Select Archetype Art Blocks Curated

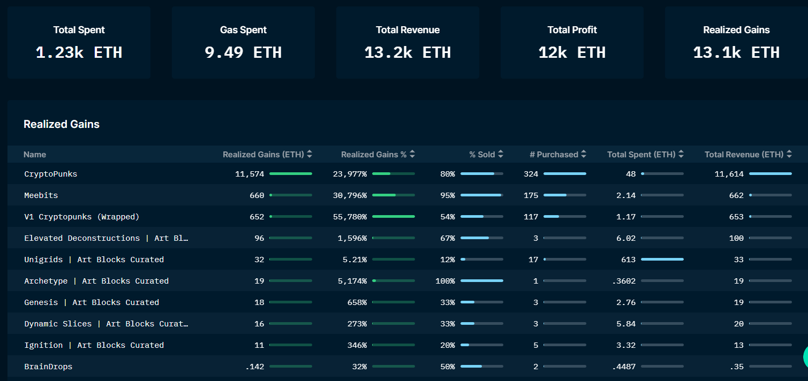(407, 281)
